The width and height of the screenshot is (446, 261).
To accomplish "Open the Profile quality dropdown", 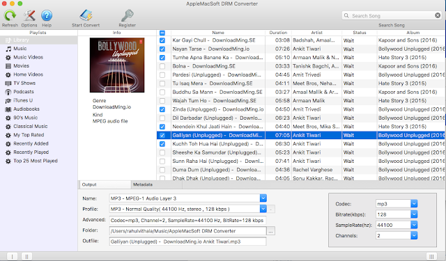I will [263, 209].
